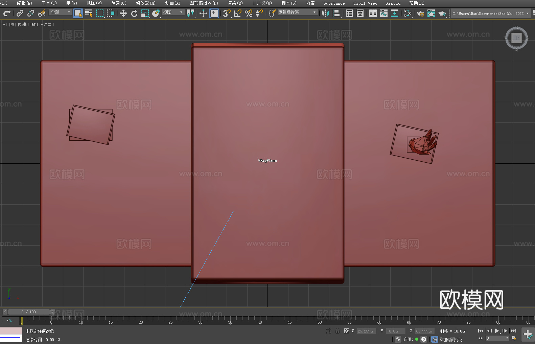Open the [标准] viewport shading label
Screen dimensions: 535x344
pos(23,24)
